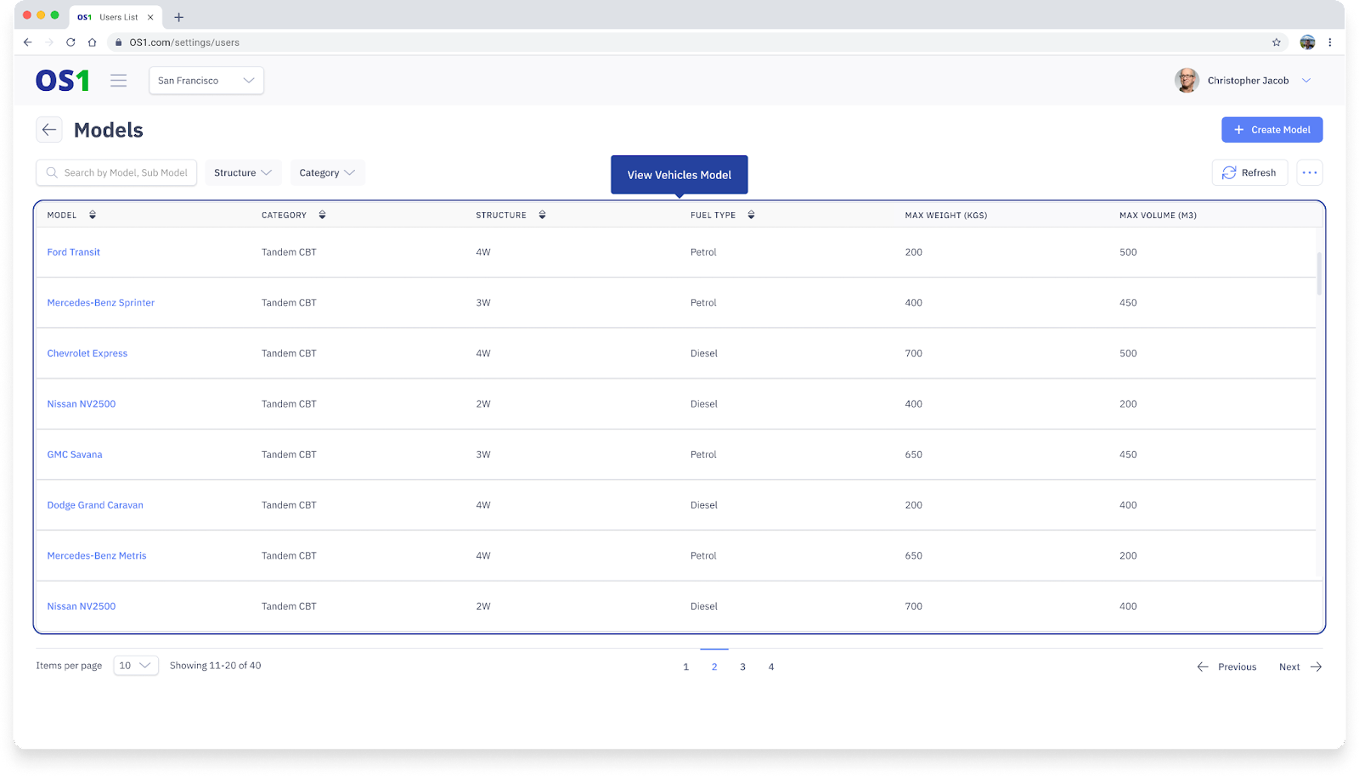Sort table by Fuel Type column
The width and height of the screenshot is (1359, 776).
coord(751,215)
